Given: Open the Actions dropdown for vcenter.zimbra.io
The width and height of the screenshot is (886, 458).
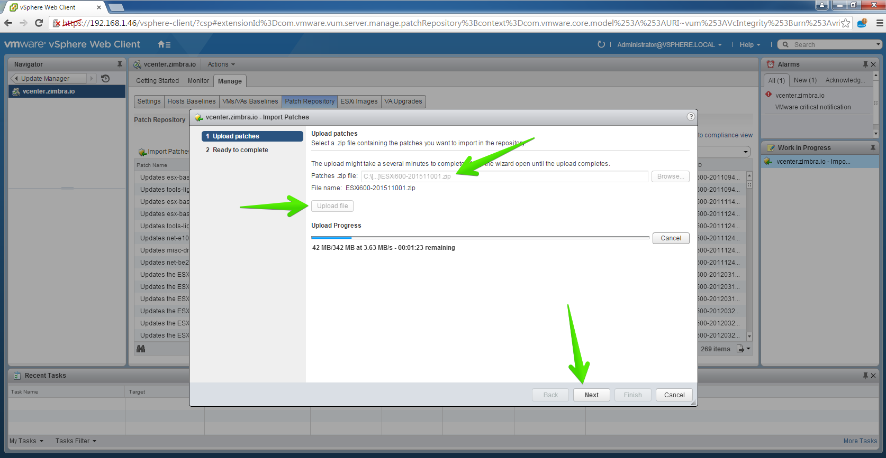Looking at the screenshot, I should pos(221,64).
